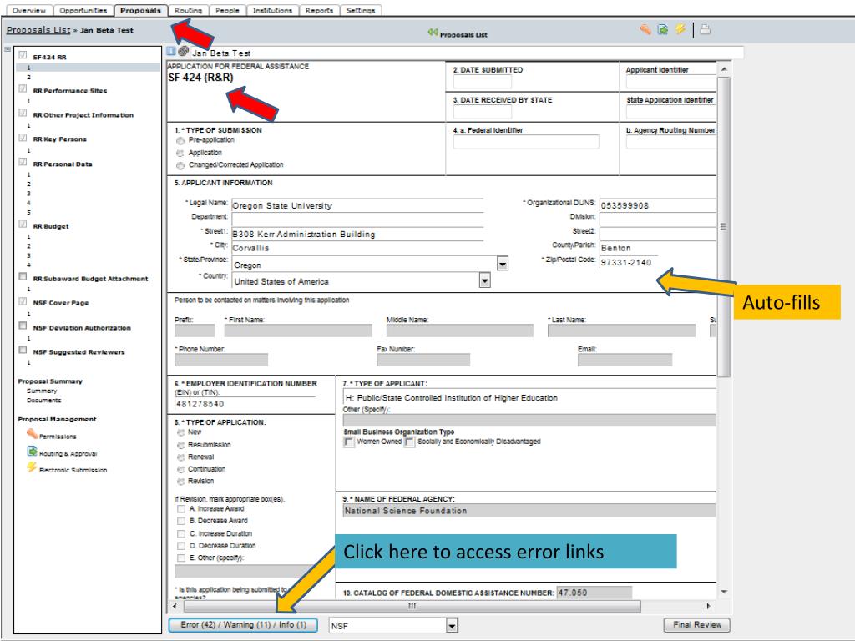Viewport: 855px width, 641px height.
Task: Select New type of application
Action: (181, 432)
